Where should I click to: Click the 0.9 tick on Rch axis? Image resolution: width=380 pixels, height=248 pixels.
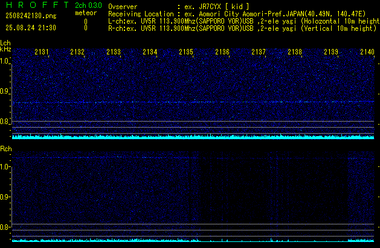tap(4, 197)
